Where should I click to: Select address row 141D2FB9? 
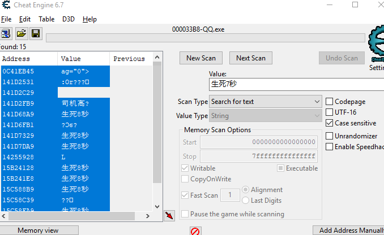[56, 103]
